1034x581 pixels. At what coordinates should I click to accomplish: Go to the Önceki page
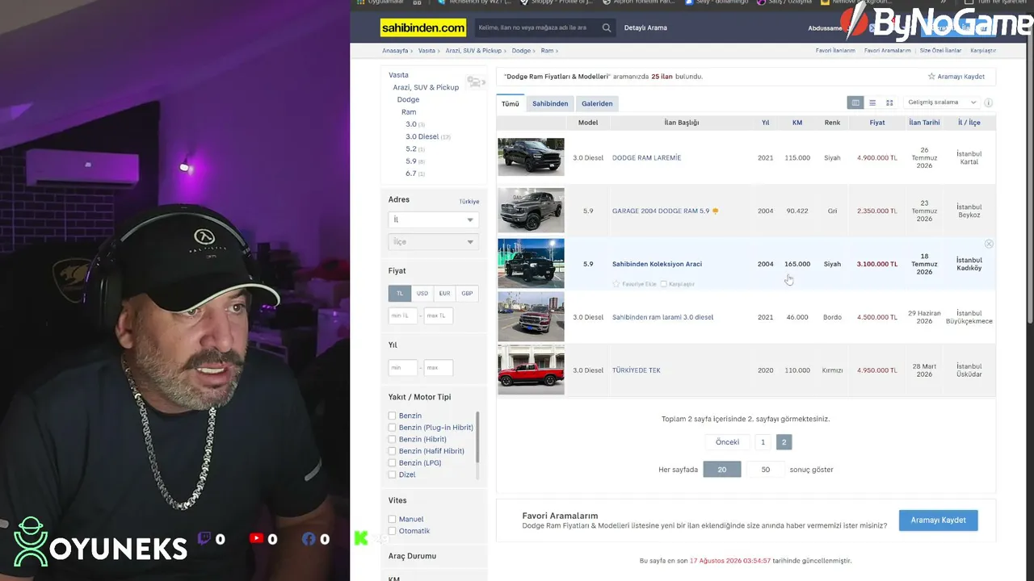727,442
